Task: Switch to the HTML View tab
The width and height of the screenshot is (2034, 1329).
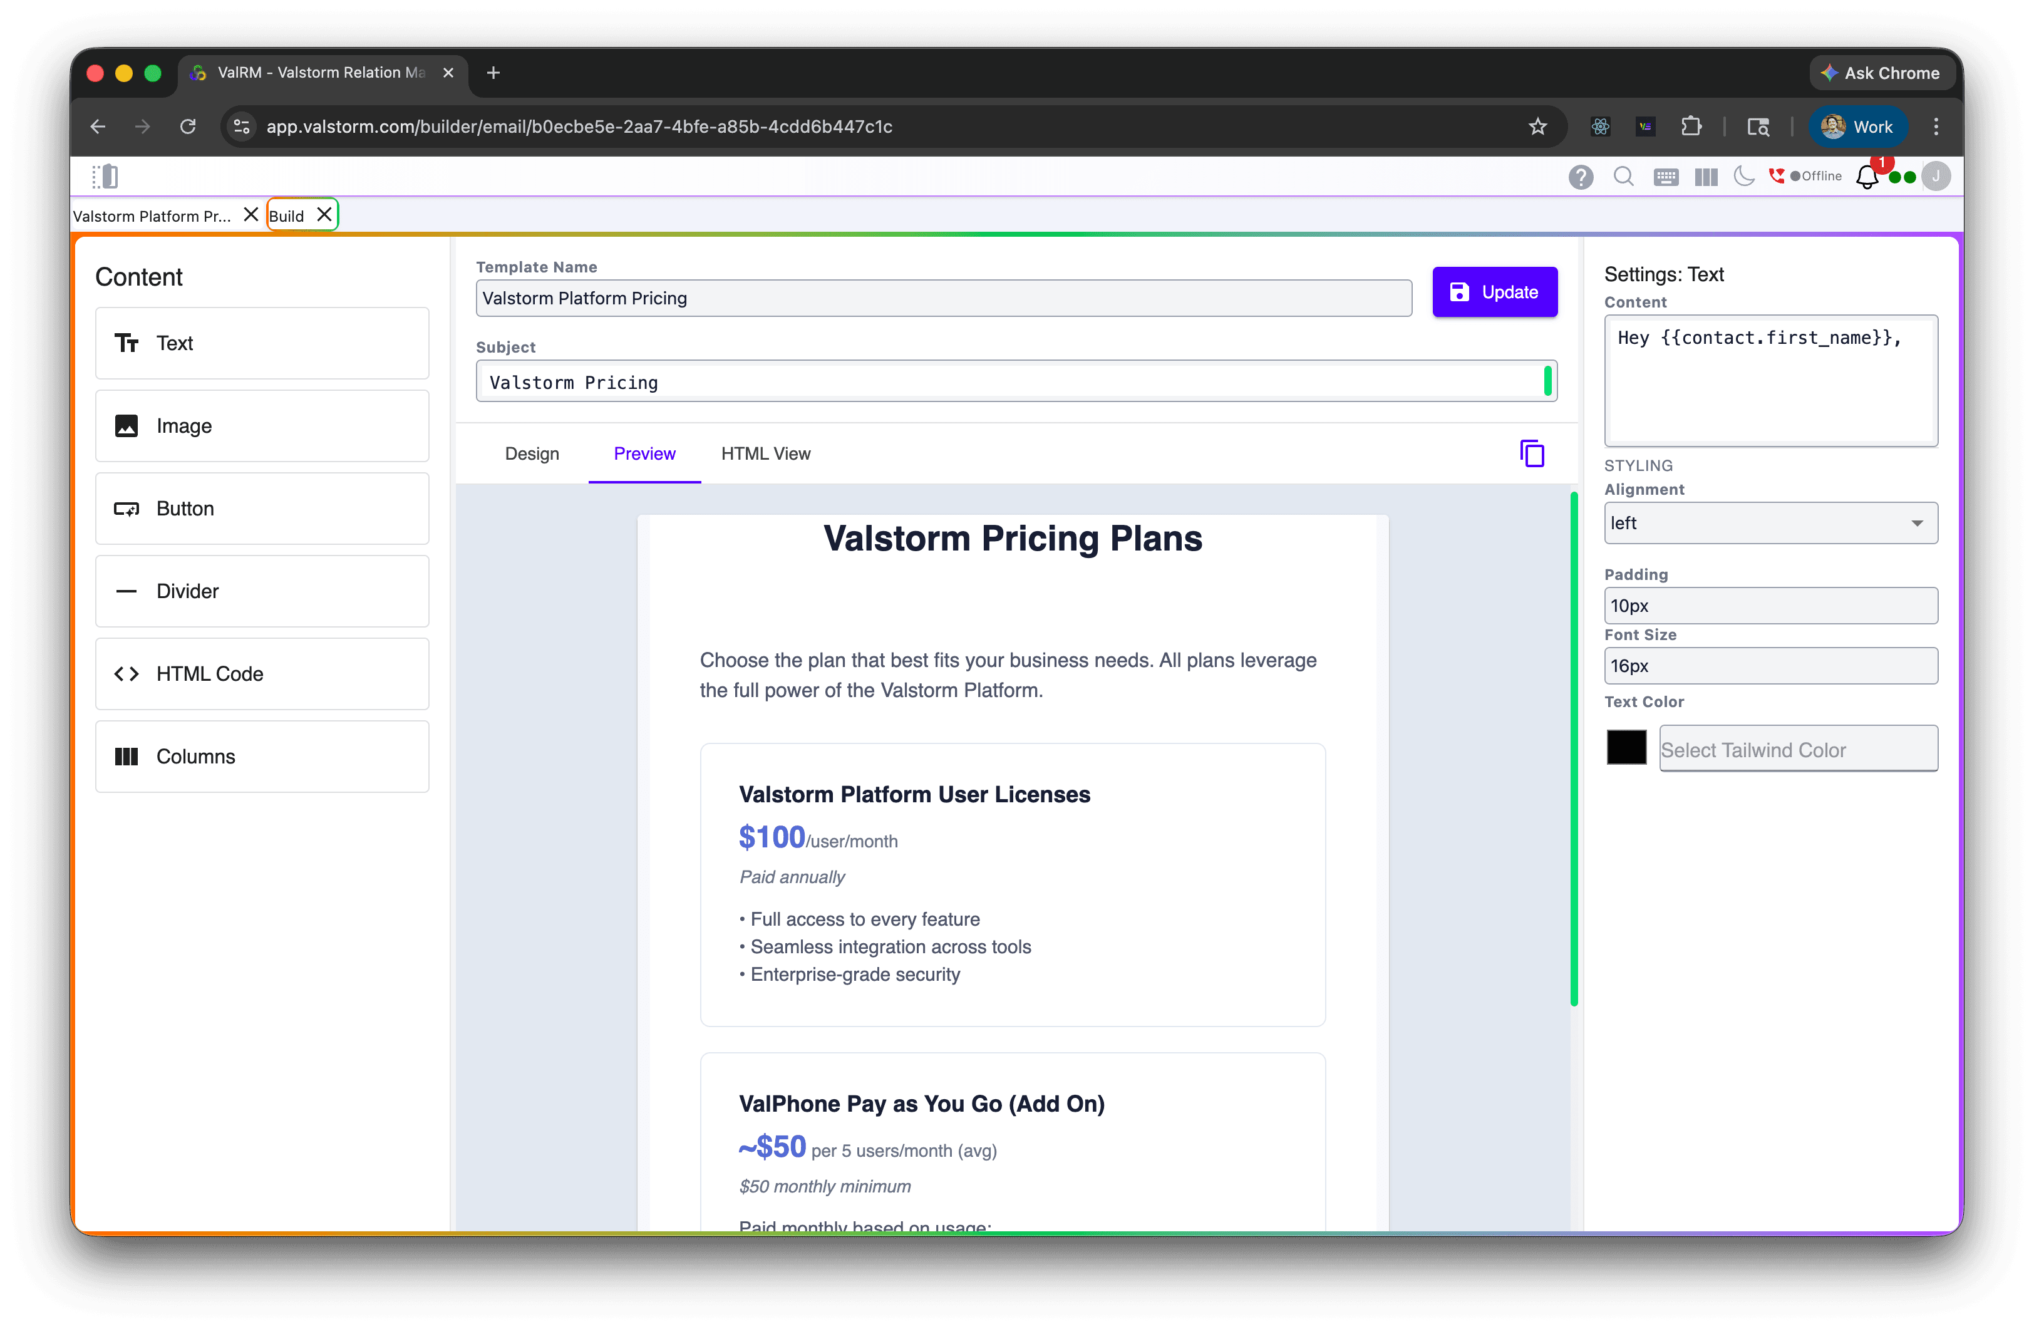Action: coord(765,454)
